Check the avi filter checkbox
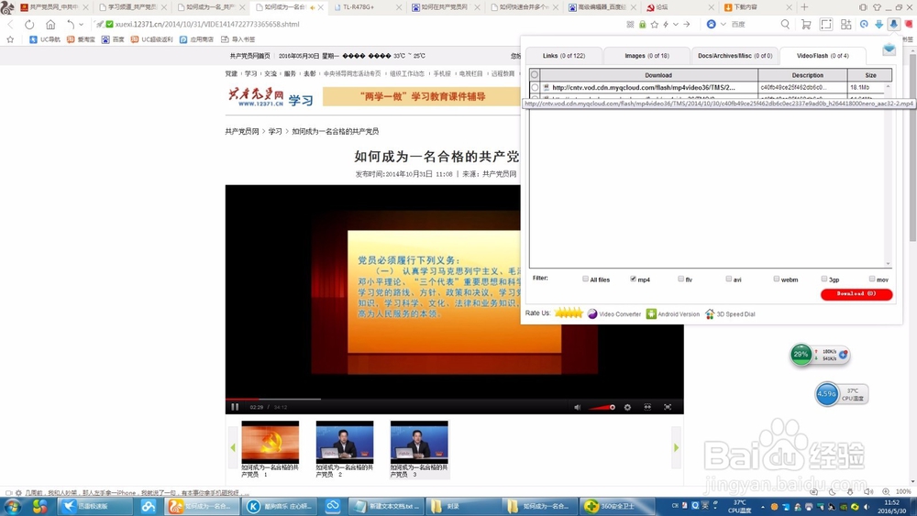The height and width of the screenshot is (516, 917). pyautogui.click(x=729, y=279)
